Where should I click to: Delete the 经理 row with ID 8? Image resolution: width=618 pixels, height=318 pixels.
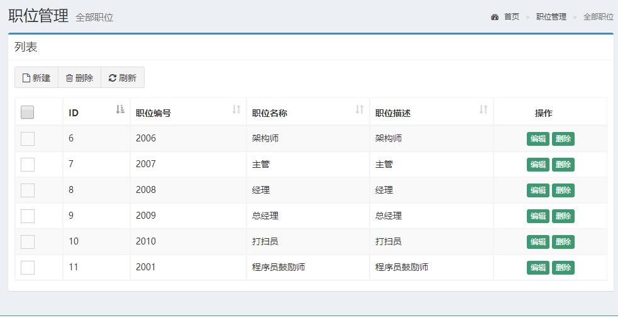click(563, 190)
